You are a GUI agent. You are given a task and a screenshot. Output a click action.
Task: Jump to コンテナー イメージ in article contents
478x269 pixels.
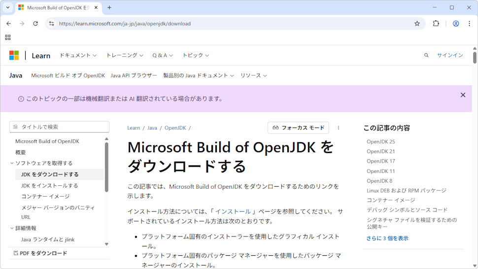tap(391, 200)
